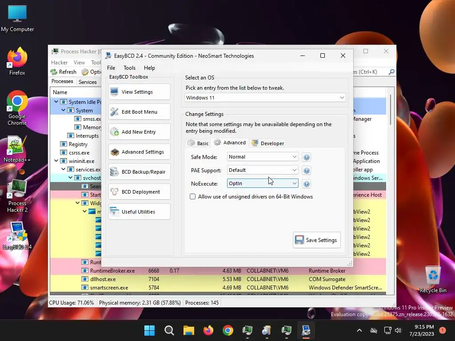This screenshot has width=455, height=341.
Task: Enable unsigned drivers on 64-Bit Windows checkbox
Action: tap(193, 197)
